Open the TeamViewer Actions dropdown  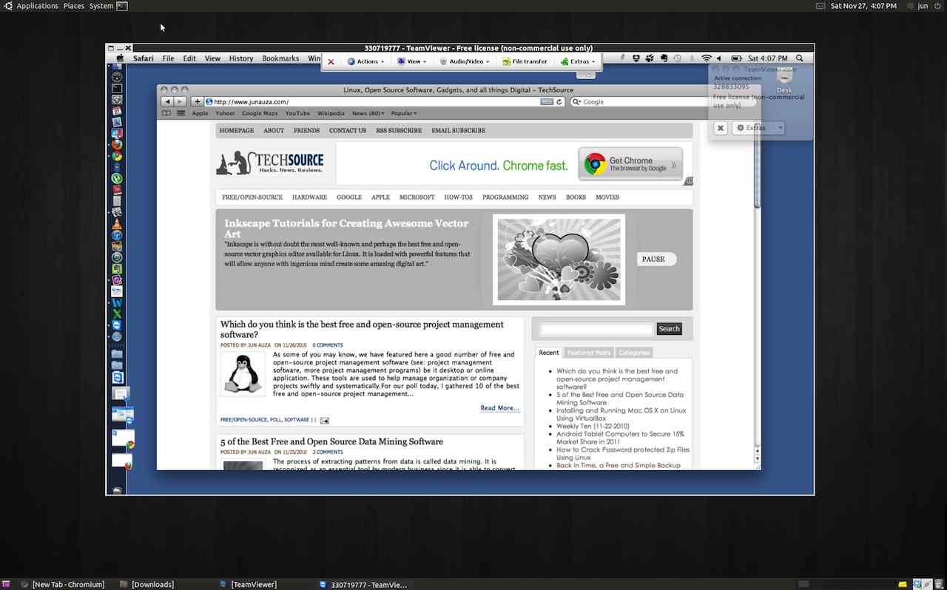pos(365,62)
